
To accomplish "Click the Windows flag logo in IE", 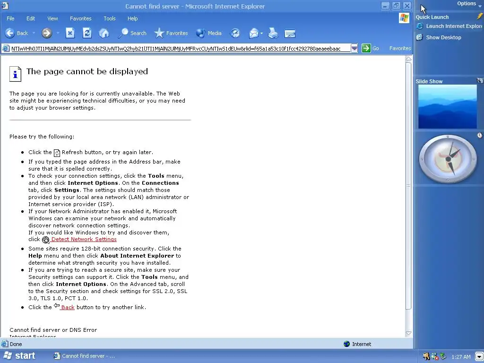I will tap(404, 18).
